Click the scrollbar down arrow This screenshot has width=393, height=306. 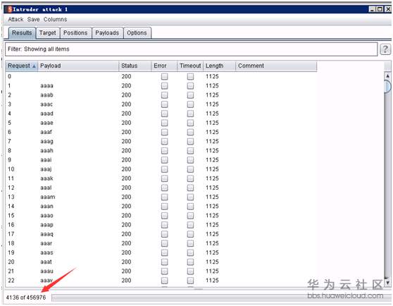(x=387, y=283)
